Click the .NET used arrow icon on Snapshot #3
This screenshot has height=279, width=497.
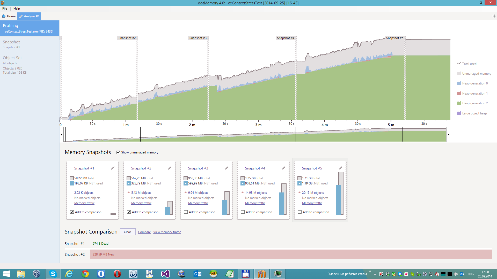(185, 183)
